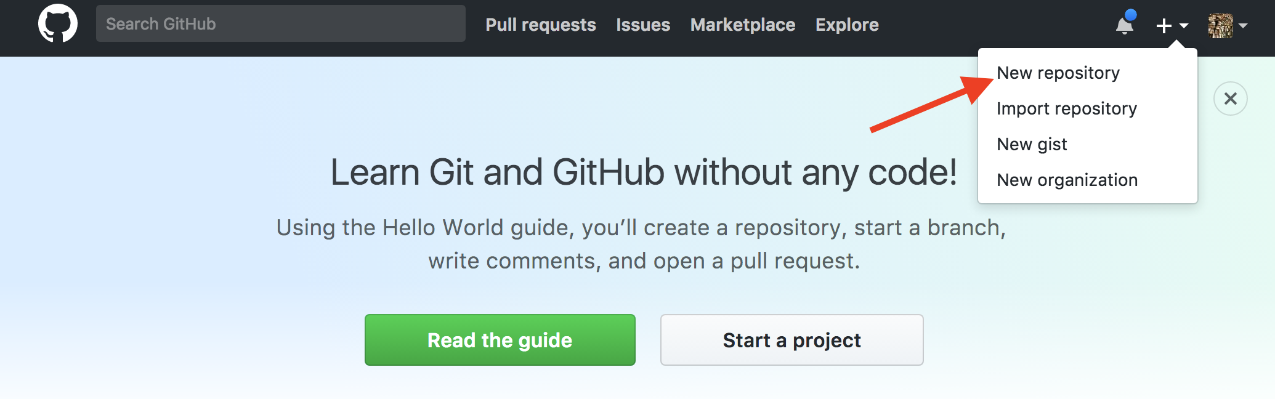Click the Start a project button
This screenshot has height=399, width=1275.
pos(792,340)
